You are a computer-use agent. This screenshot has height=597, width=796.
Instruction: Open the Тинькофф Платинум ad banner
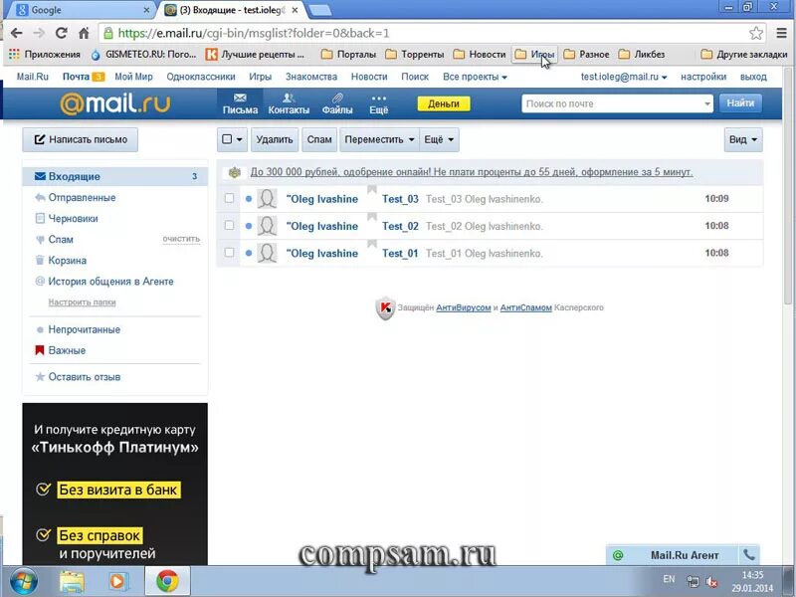click(x=114, y=484)
